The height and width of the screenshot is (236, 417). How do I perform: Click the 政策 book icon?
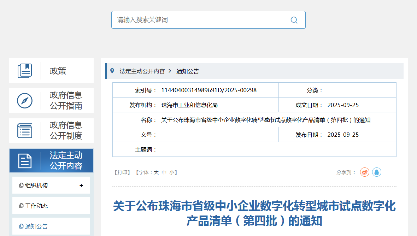25,71
